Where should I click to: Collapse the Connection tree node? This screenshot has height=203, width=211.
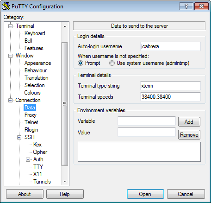tap(10, 100)
